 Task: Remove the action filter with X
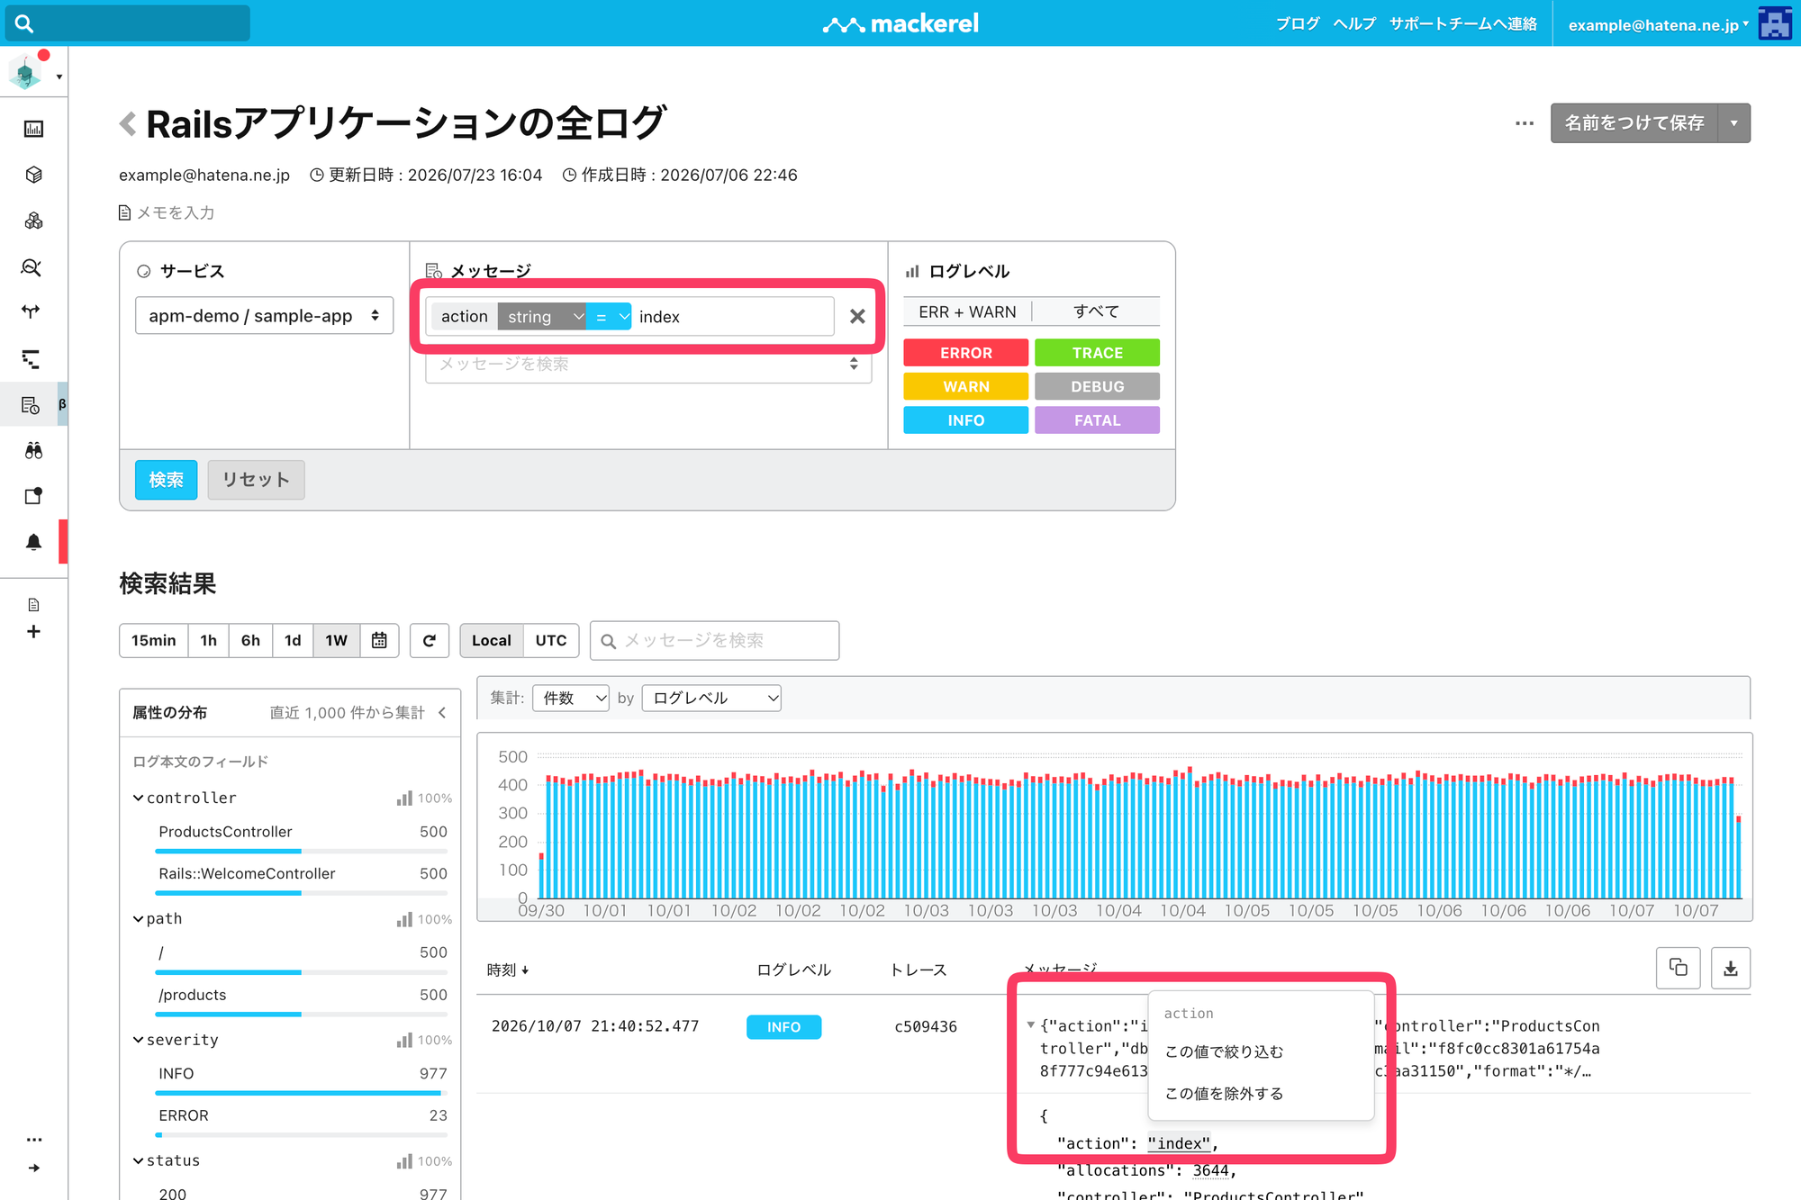coord(857,316)
